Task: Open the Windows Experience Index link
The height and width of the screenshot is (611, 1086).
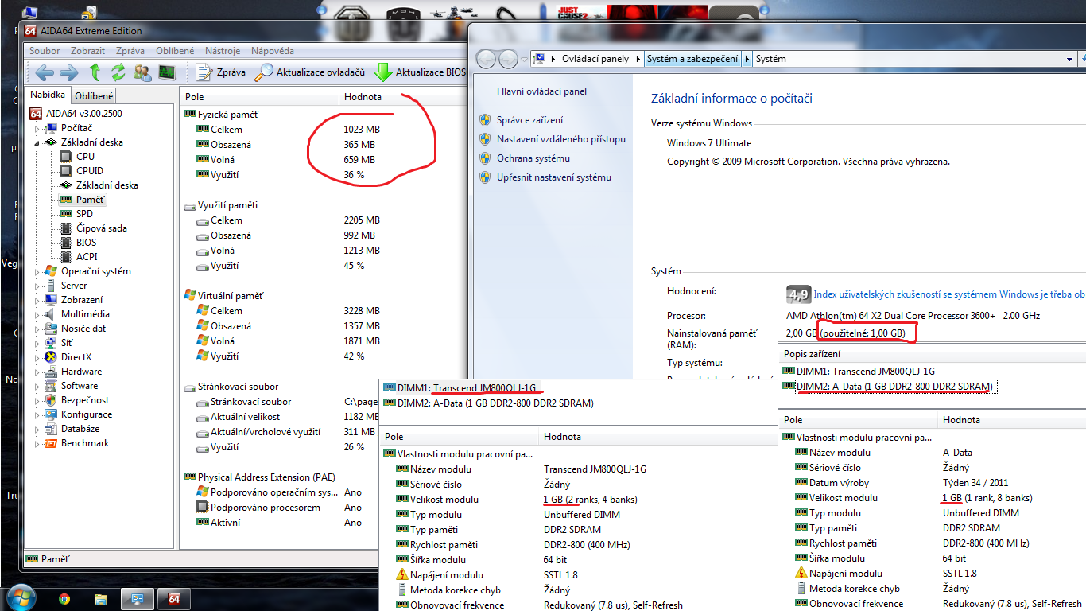Action: point(949,294)
